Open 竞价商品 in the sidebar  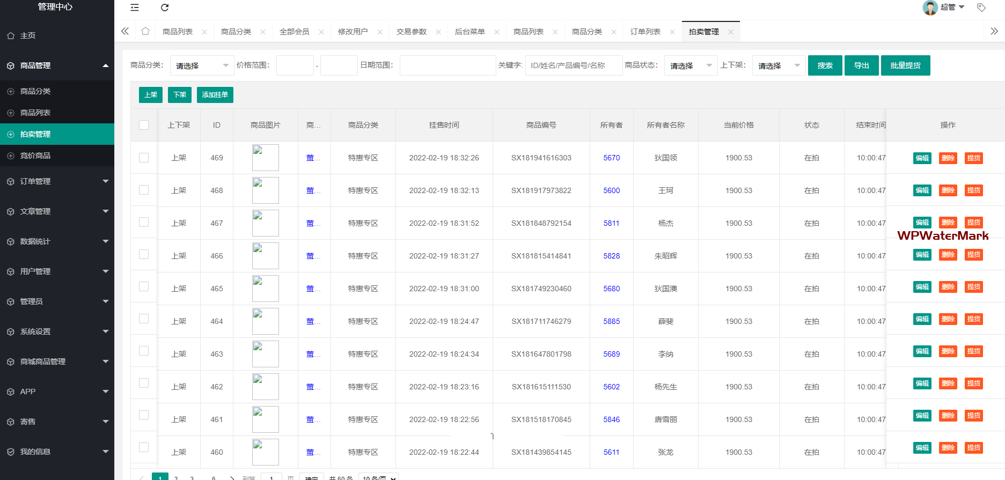coord(35,156)
